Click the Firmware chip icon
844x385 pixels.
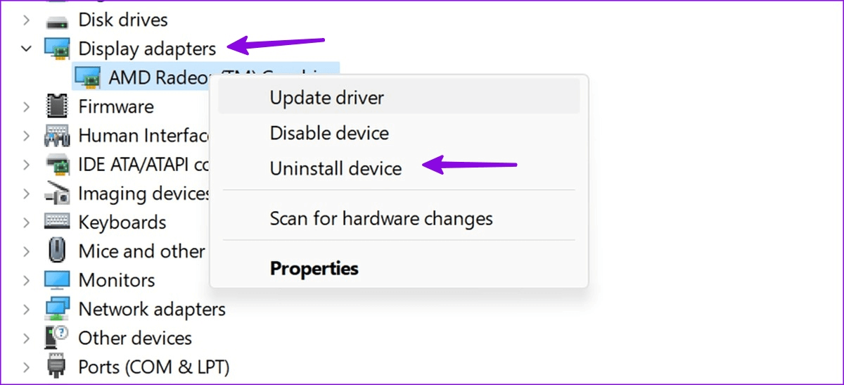click(x=57, y=106)
